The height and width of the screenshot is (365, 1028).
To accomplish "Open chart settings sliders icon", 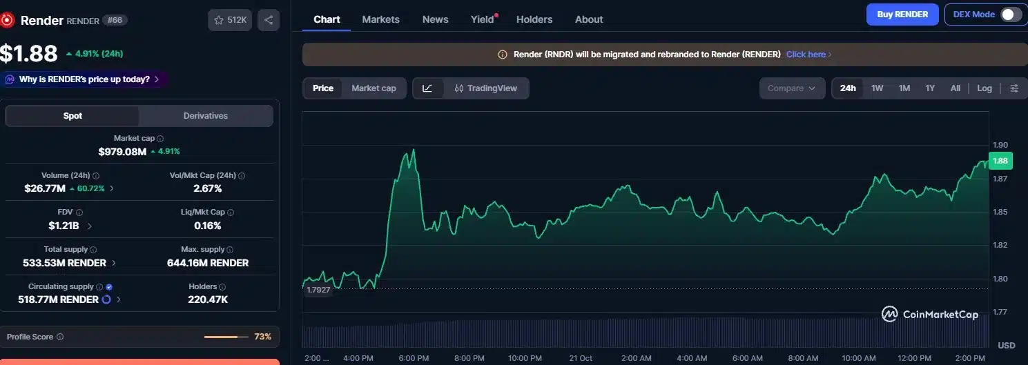I will click(1014, 88).
